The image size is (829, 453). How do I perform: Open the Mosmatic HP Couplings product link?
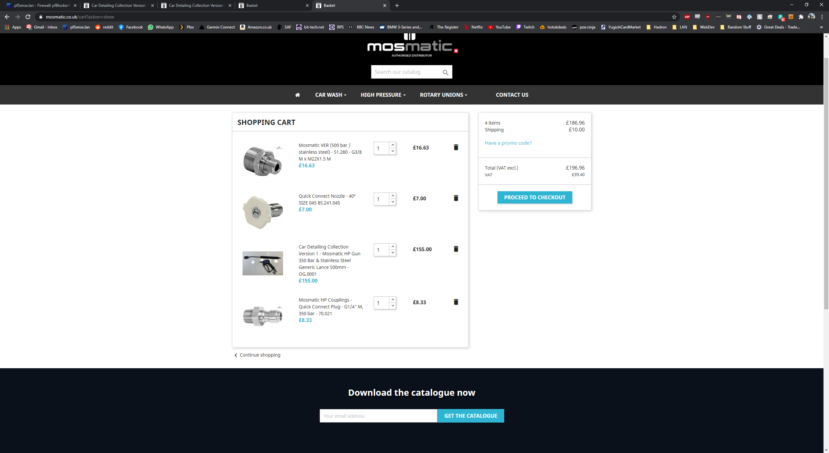331,307
